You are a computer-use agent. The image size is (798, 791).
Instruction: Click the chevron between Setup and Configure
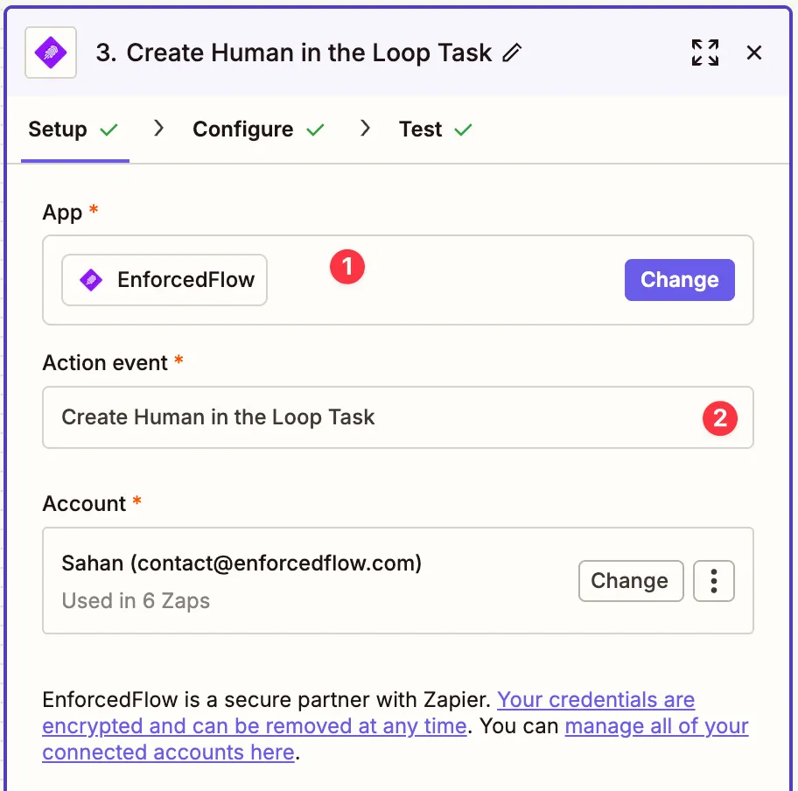[x=158, y=129]
